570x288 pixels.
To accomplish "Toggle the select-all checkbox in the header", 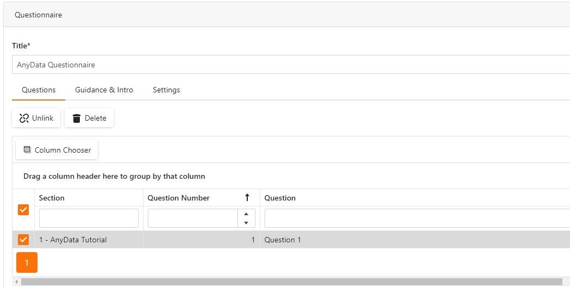I will pos(23,209).
